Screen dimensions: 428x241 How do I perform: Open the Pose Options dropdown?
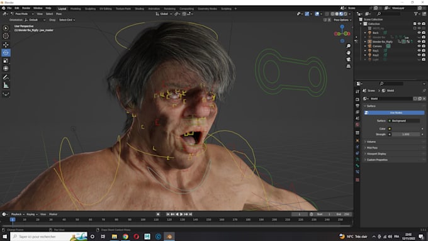(x=342, y=20)
